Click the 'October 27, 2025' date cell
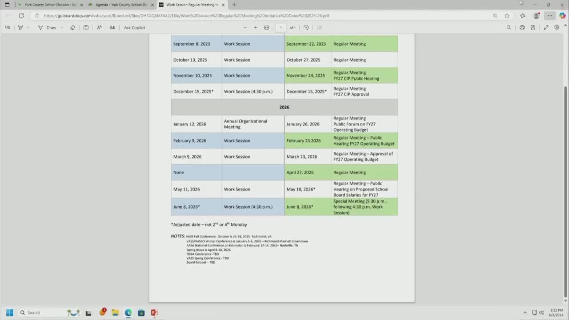This screenshot has width=569, height=320. click(308, 60)
